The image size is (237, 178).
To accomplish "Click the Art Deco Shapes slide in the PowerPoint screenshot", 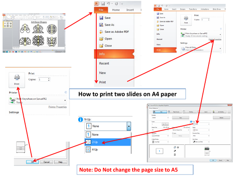I will point(38,34).
